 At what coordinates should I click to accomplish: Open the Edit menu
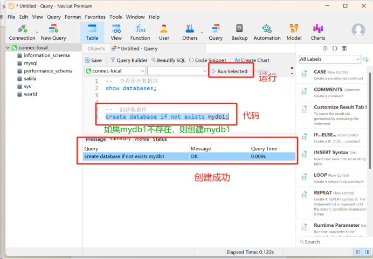coord(24,17)
